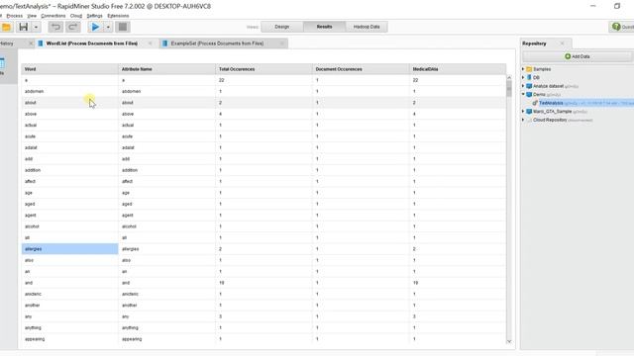Select the TextAnalysis process in Repository
The image size is (634, 356).
coord(551,103)
